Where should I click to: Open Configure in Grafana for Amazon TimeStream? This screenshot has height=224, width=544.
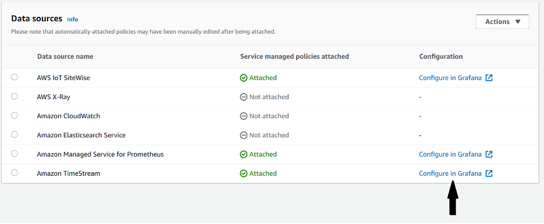click(x=451, y=173)
